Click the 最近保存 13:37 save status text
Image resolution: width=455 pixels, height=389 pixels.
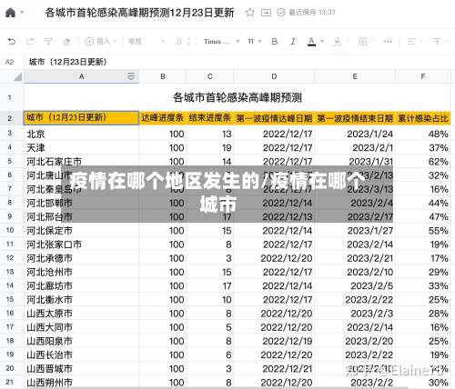[312, 13]
